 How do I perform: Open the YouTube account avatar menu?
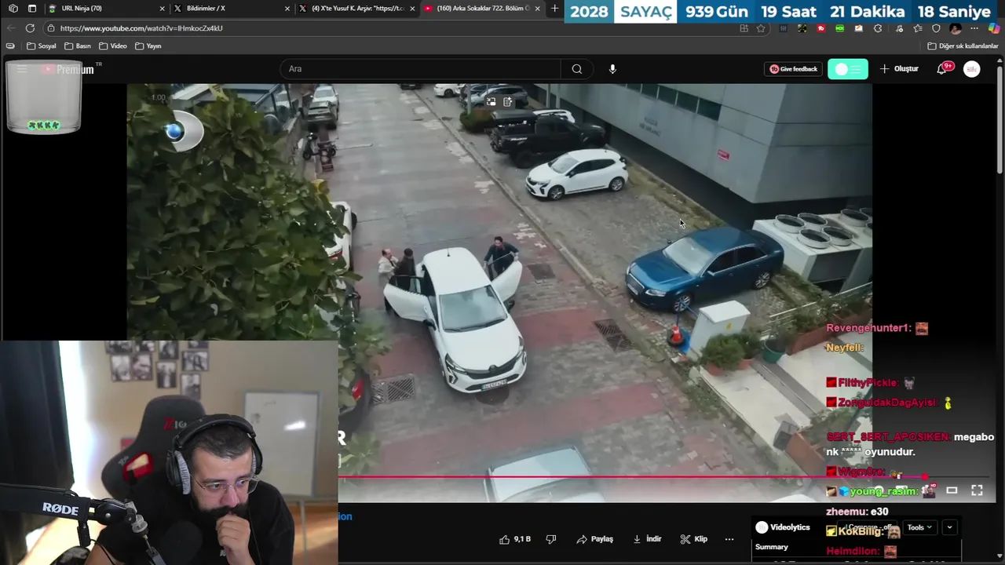(972, 69)
